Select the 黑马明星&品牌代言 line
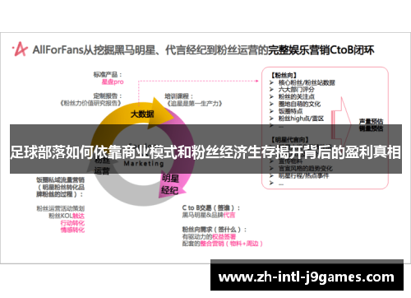This screenshot has width=411, height=298. [209, 215]
